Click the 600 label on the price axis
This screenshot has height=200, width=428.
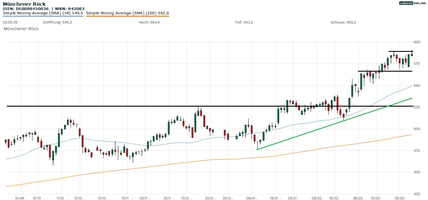417,42
